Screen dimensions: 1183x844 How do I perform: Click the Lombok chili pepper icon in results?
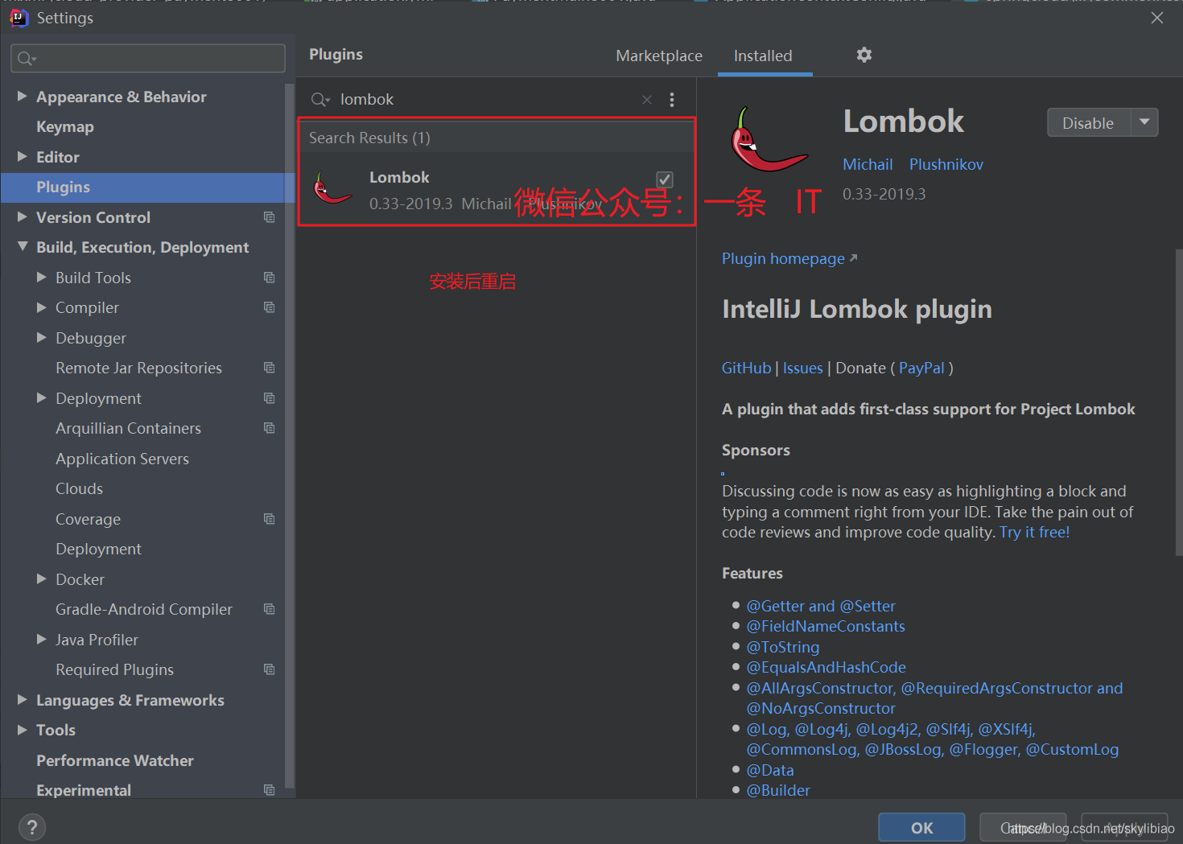coord(332,188)
